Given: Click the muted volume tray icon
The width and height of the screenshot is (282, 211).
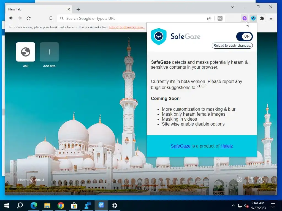Looking at the screenshot, I should (x=246, y=206).
